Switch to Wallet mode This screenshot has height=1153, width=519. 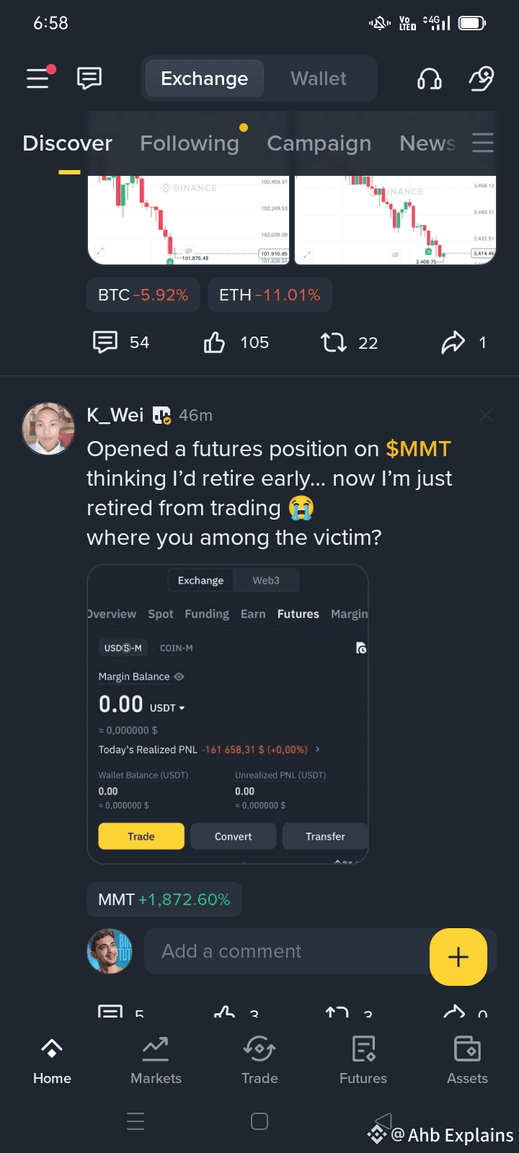[318, 79]
